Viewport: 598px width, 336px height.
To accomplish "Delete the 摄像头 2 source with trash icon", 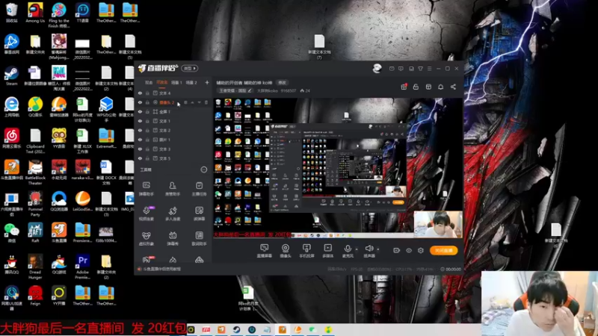I will (x=206, y=102).
